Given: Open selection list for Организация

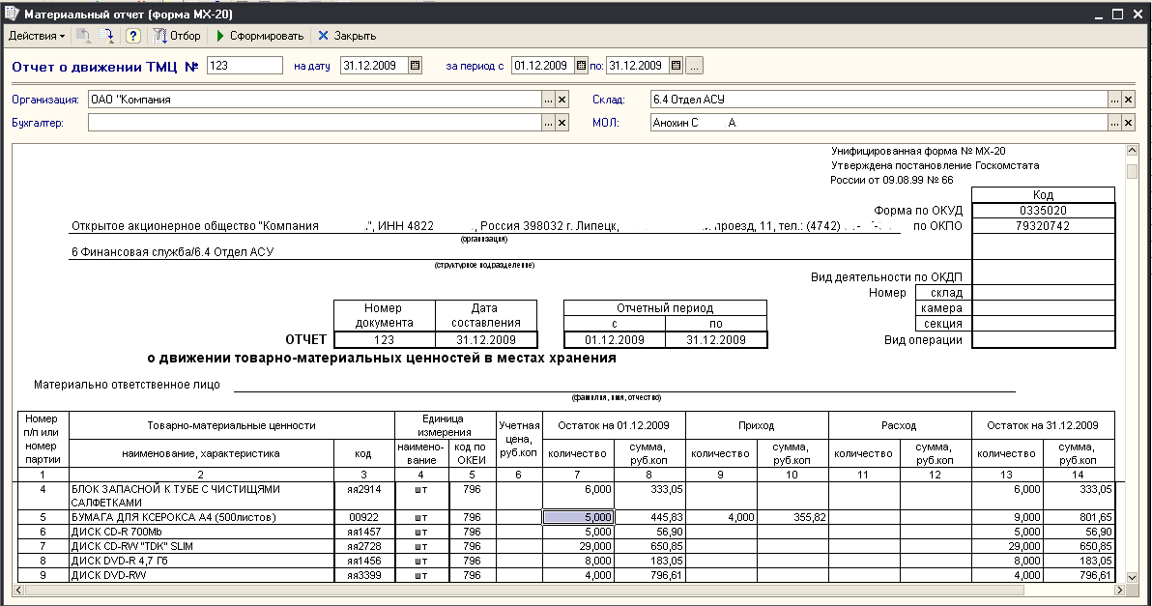Looking at the screenshot, I should tap(548, 100).
